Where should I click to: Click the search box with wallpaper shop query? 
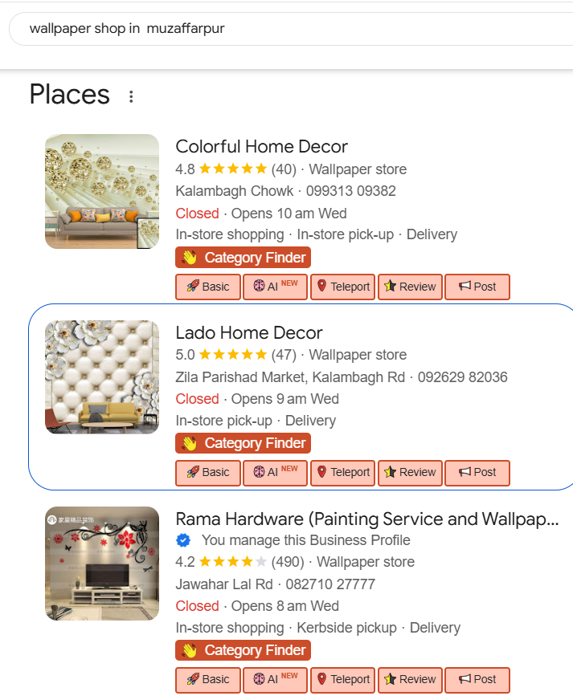(289, 29)
